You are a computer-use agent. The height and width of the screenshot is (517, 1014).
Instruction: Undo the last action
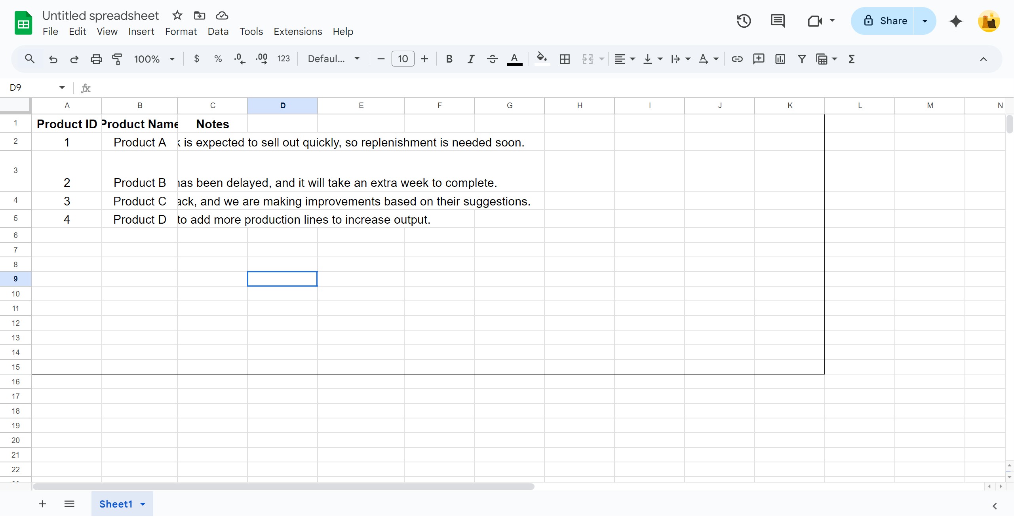[53, 59]
